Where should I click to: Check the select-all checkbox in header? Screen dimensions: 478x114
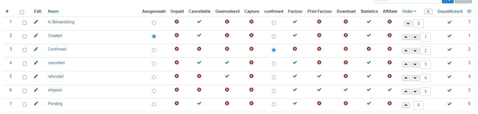tap(22, 12)
